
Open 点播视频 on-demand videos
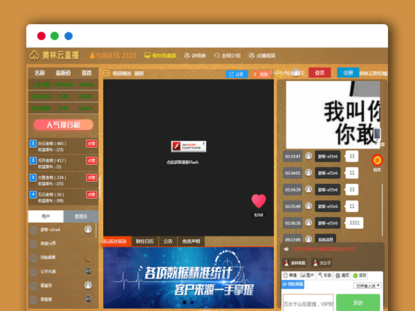(262, 55)
